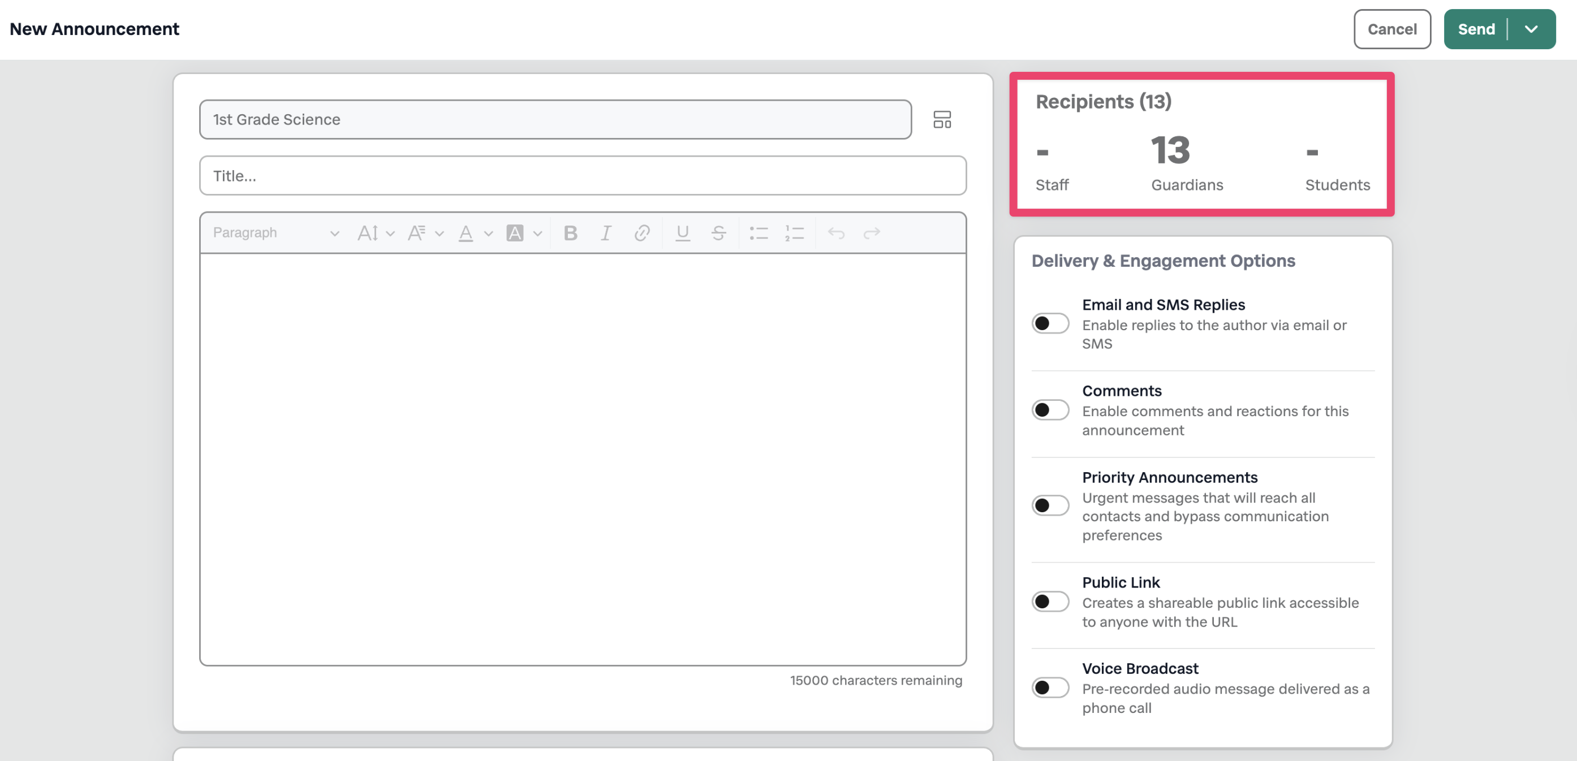Enable Email and SMS Replies toggle
The height and width of the screenshot is (761, 1577).
pos(1050,323)
